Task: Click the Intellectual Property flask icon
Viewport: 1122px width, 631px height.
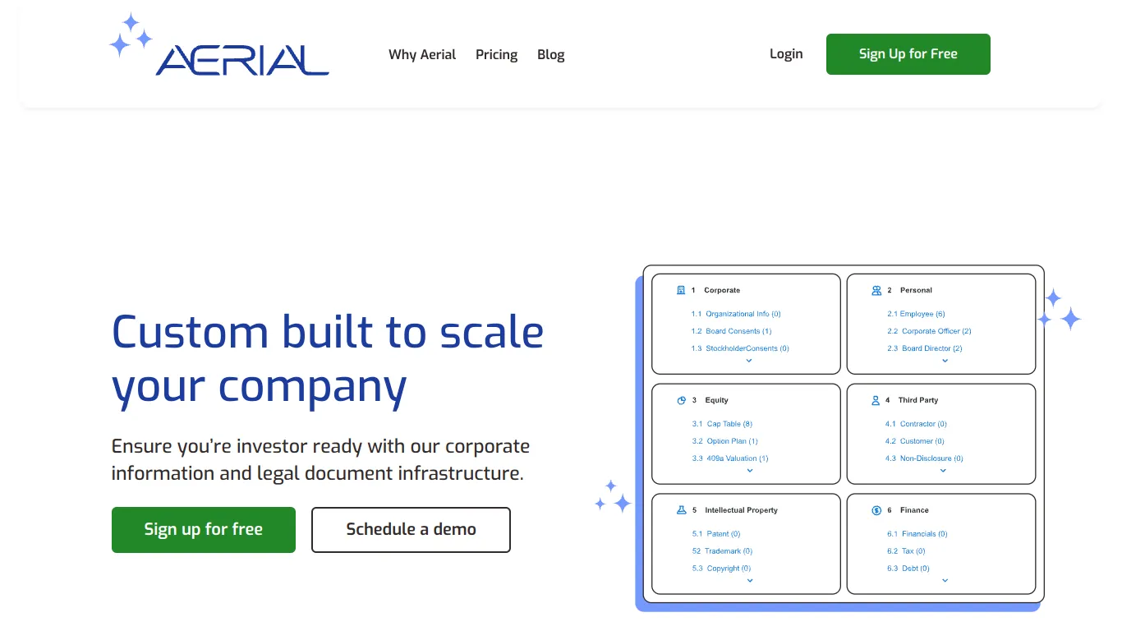Action: (682, 509)
